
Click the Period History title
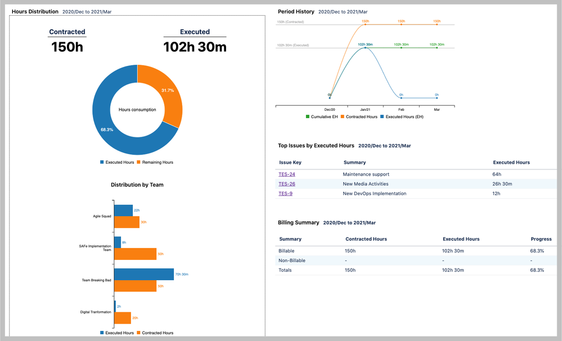[296, 11]
